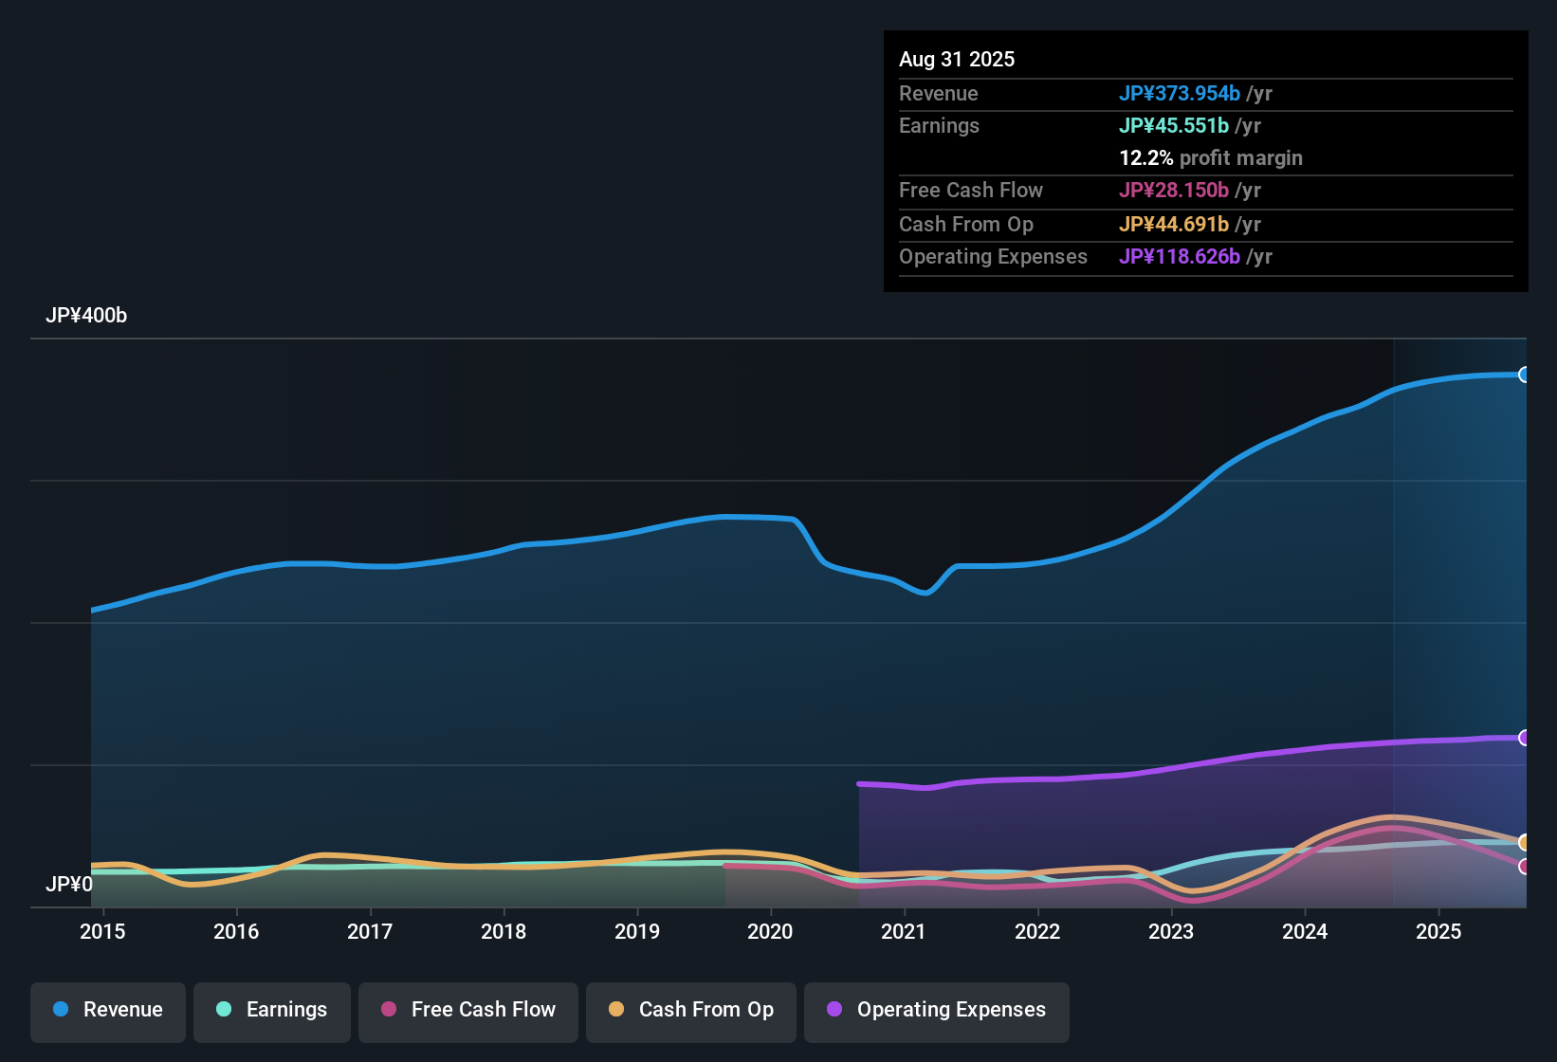Select the 2021 axis label
1557x1062 pixels.
[x=905, y=931]
